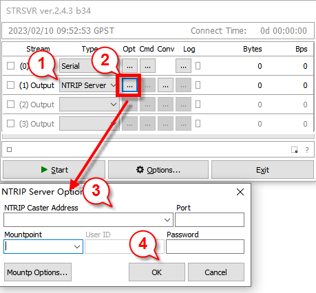Click into the Port input field

point(209,219)
